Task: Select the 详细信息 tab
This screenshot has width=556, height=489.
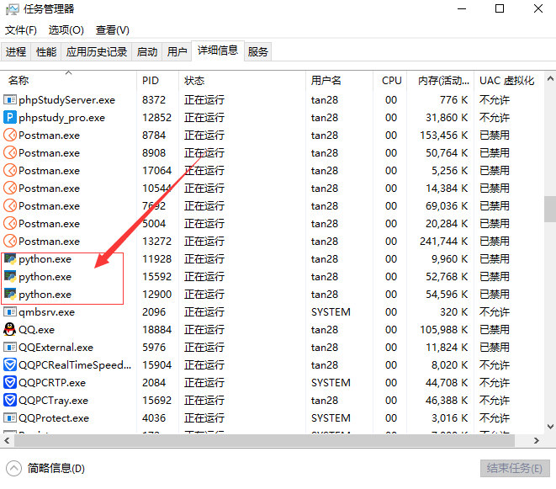Action: coord(218,50)
